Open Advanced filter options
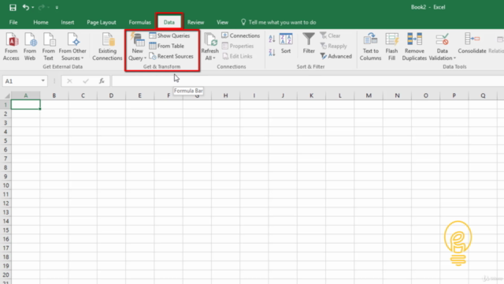504x284 pixels. 336,56
